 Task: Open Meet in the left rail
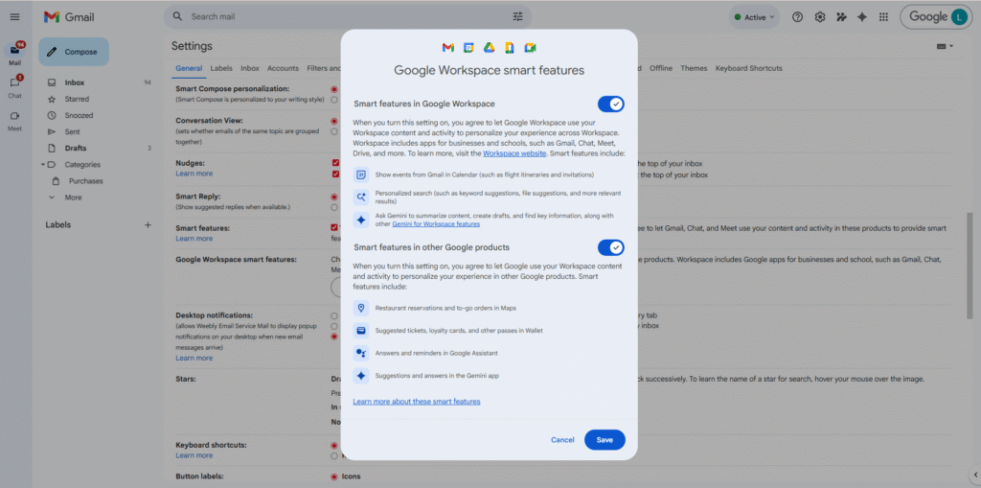(15, 118)
